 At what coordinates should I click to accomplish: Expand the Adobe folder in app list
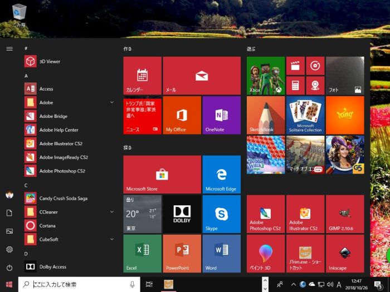(112, 102)
